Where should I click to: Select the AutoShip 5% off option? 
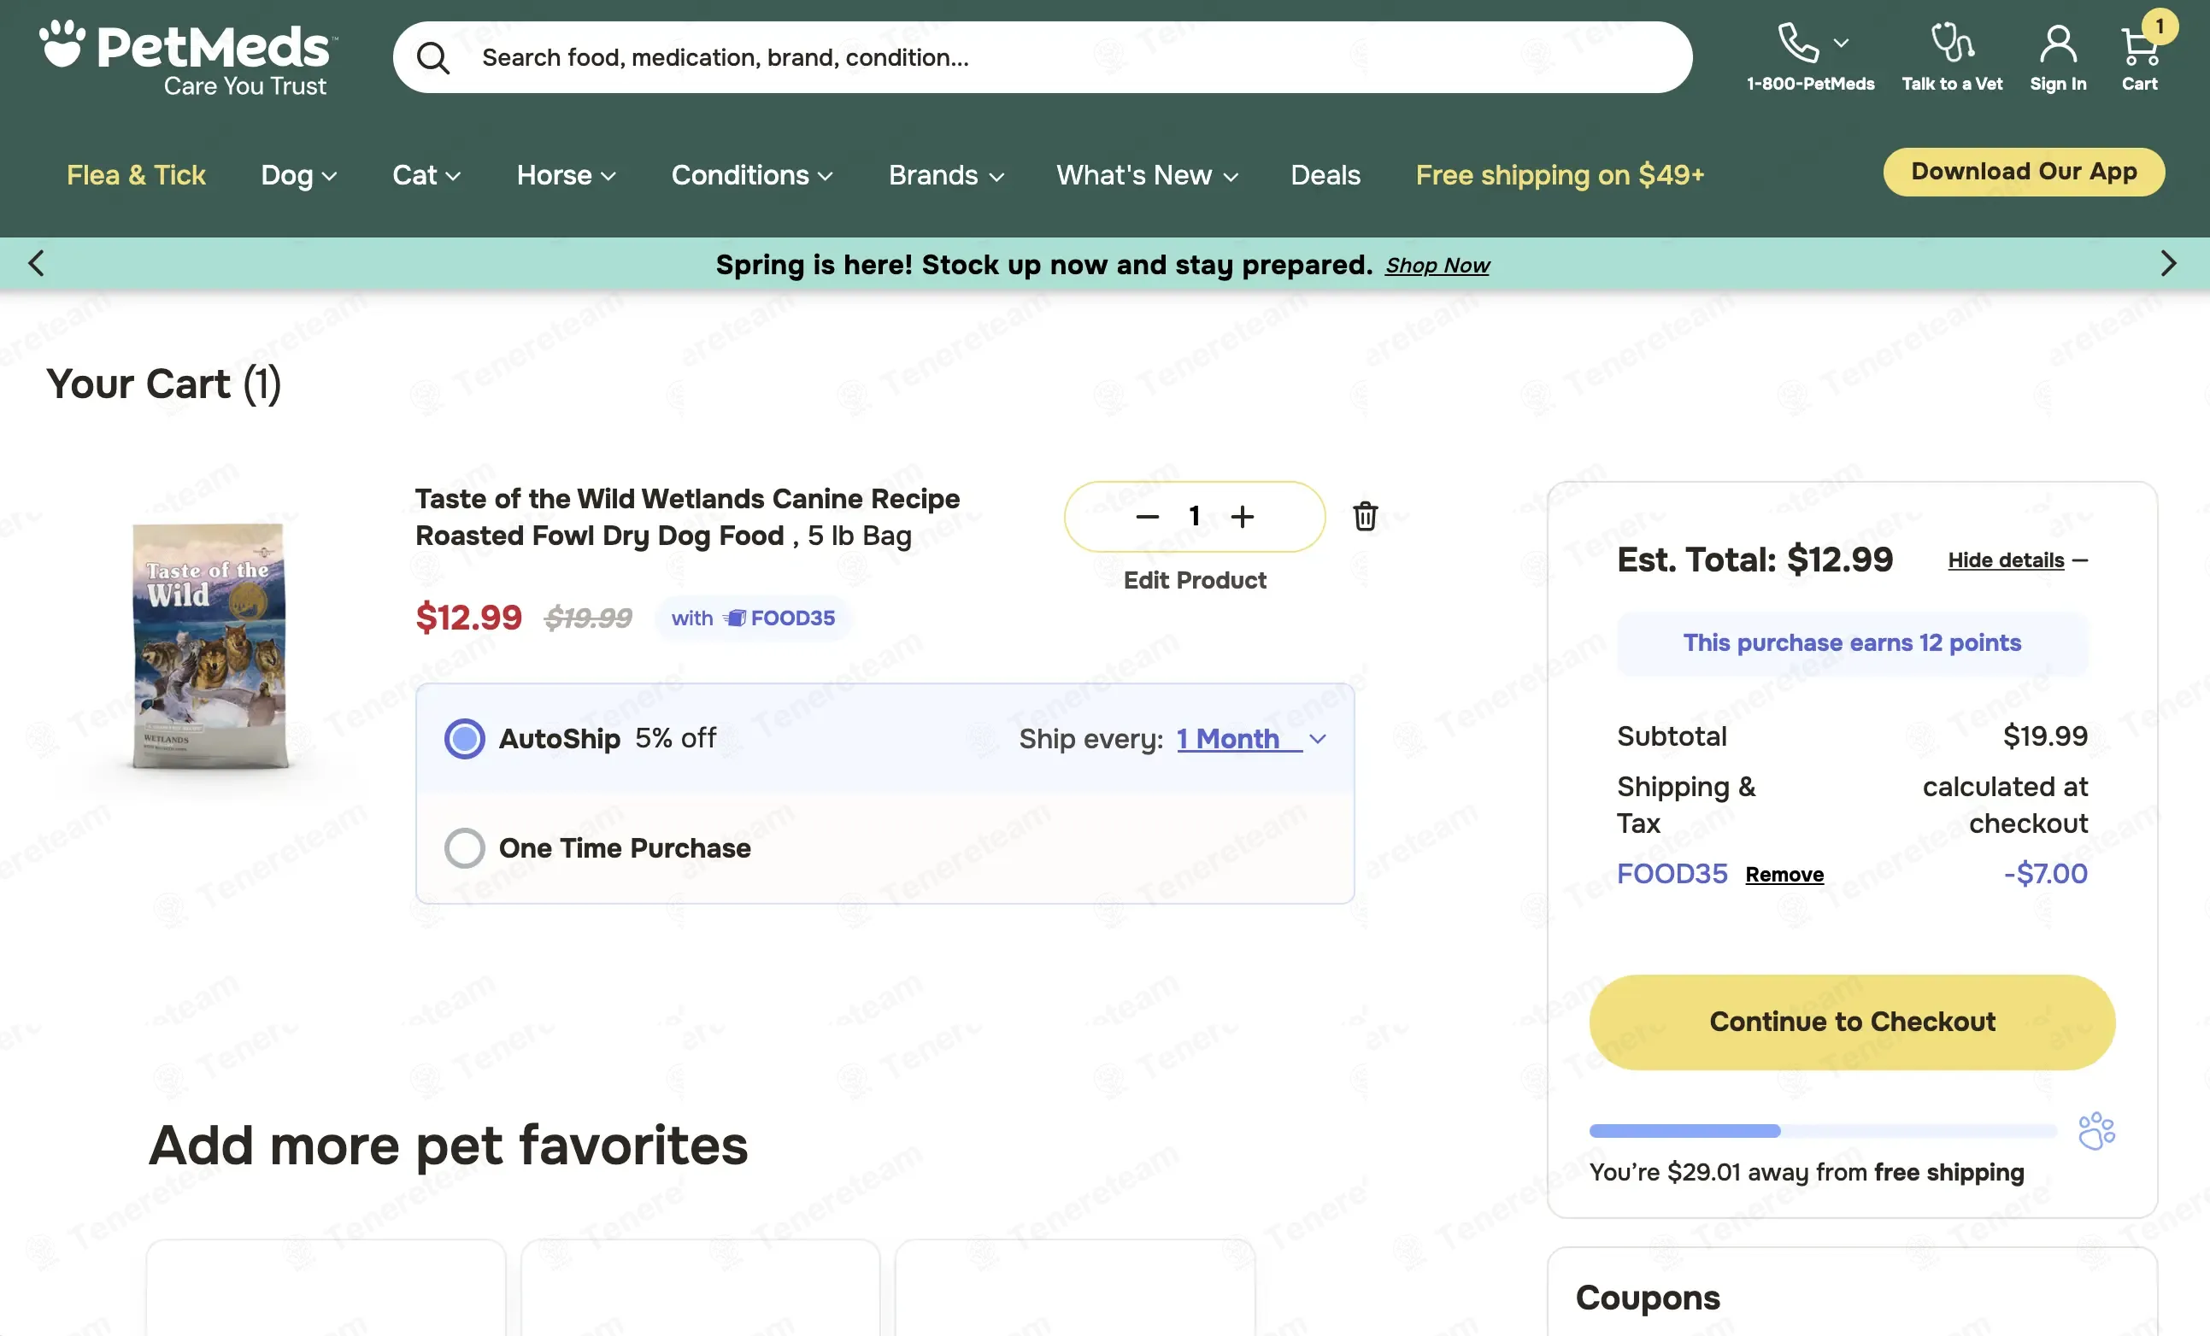tap(465, 739)
